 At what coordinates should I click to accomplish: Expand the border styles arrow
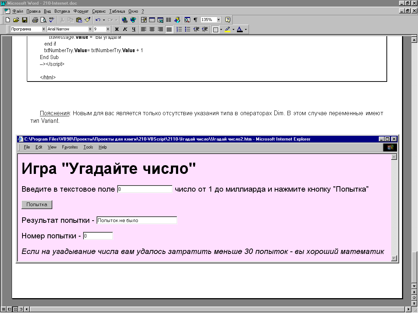pyautogui.click(x=221, y=29)
